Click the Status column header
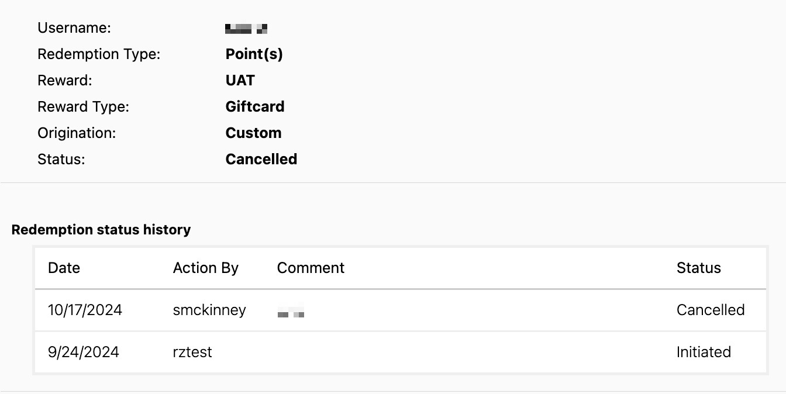The image size is (786, 394). point(698,268)
